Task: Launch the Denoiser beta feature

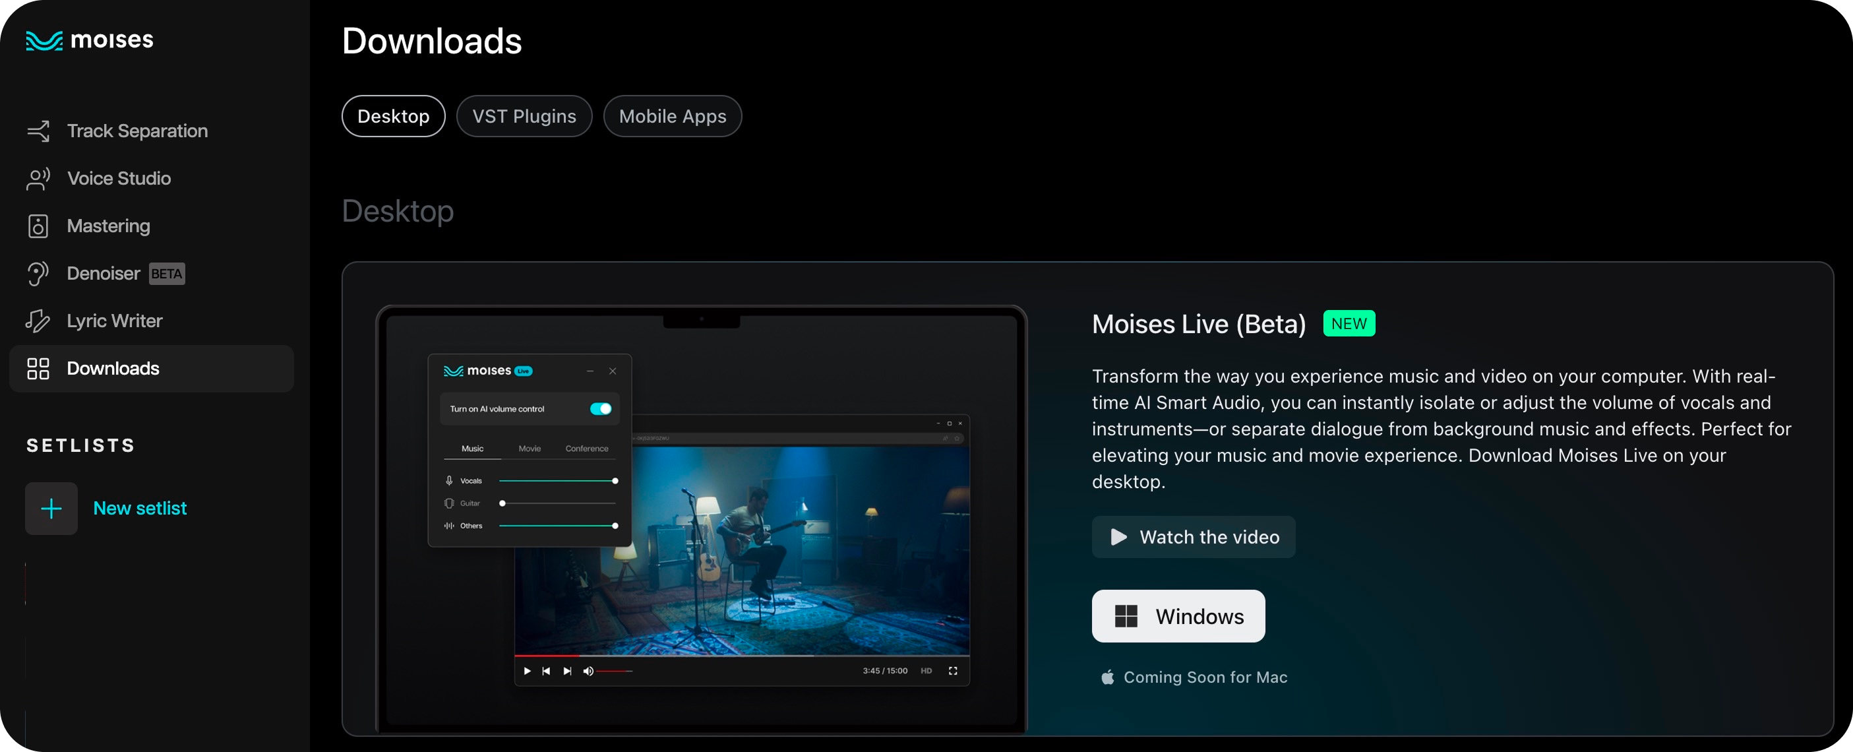Action: (x=103, y=272)
